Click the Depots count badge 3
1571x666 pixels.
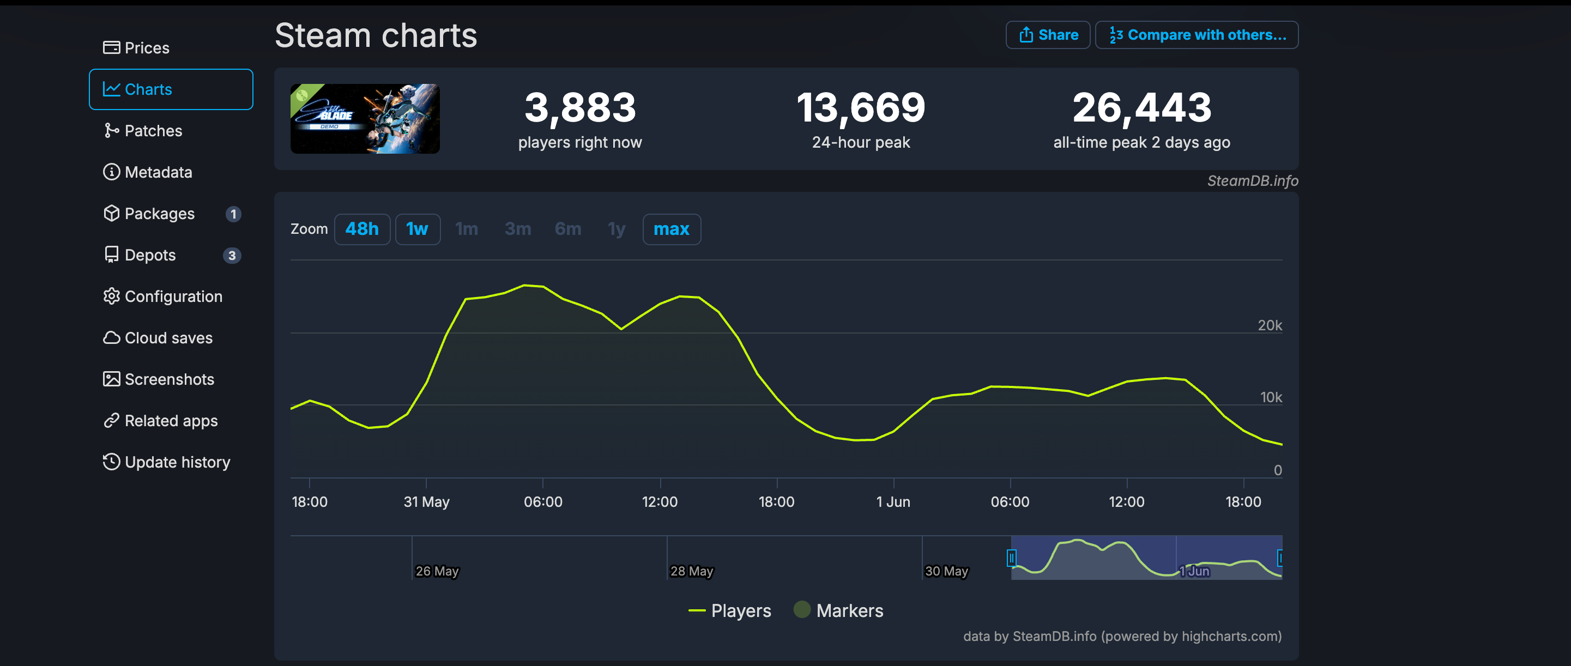(x=232, y=256)
